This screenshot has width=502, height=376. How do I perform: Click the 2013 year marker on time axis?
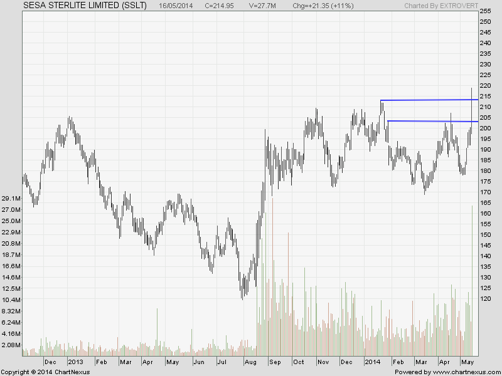coord(75,362)
